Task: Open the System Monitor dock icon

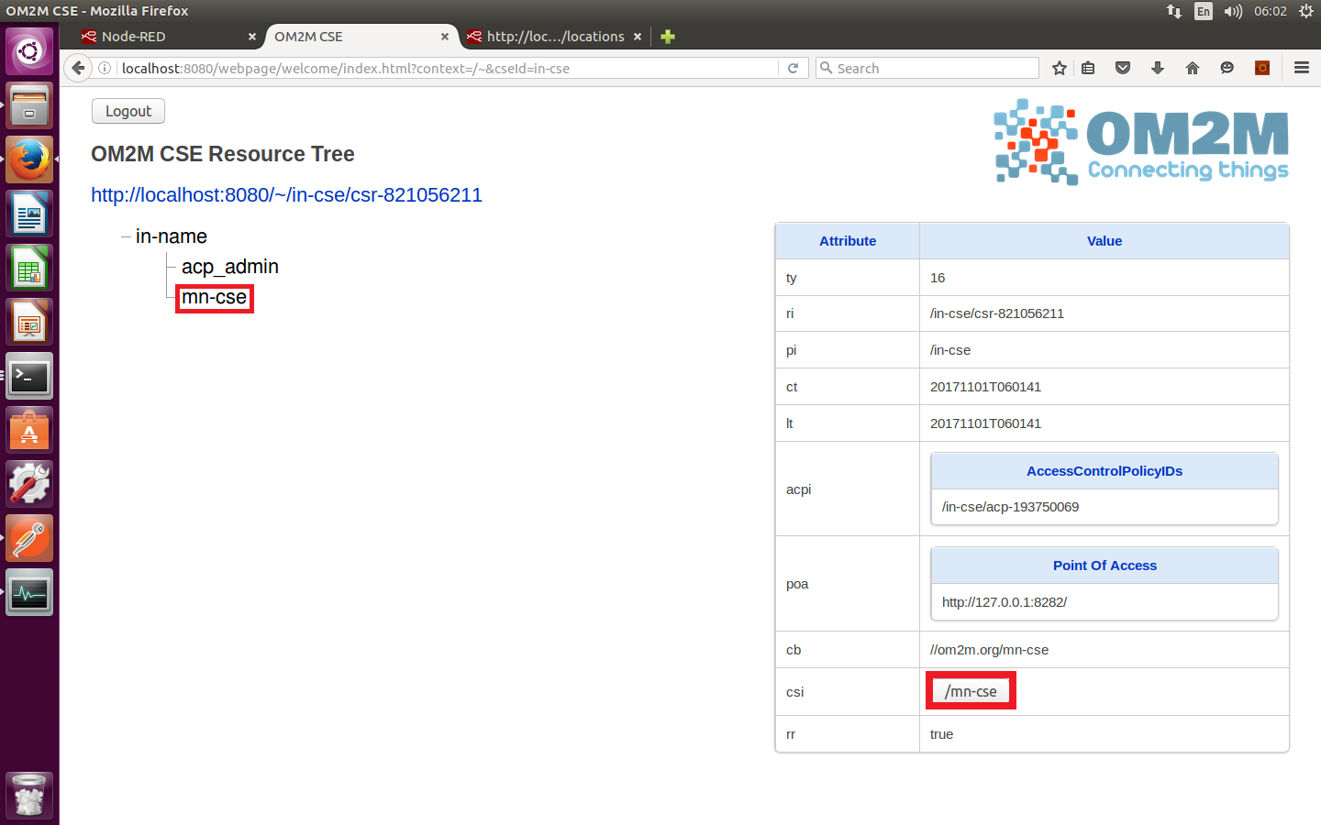Action: tap(29, 592)
